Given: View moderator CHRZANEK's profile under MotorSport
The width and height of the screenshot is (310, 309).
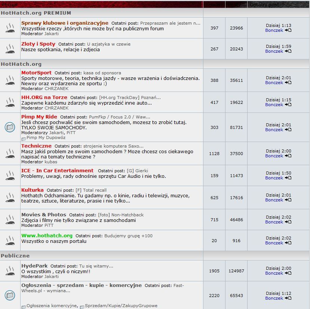Looking at the screenshot, I should [x=56, y=89].
